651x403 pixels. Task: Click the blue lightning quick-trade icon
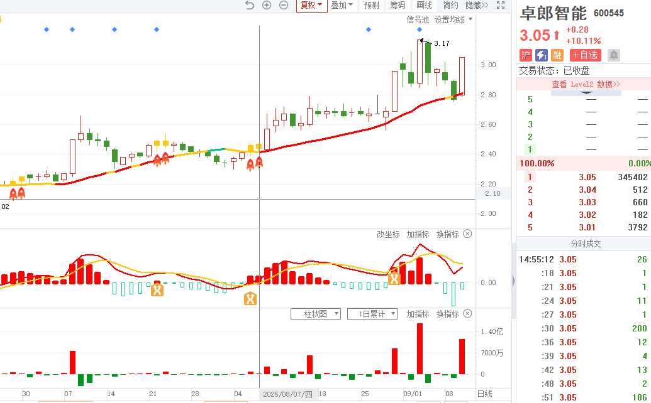click(542, 55)
